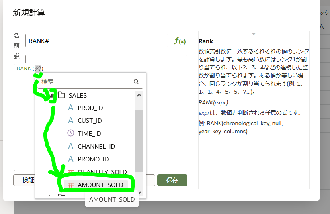Collapse the Rank help panel with top arrow
The height and width of the screenshot is (214, 330).
(x=254, y=34)
